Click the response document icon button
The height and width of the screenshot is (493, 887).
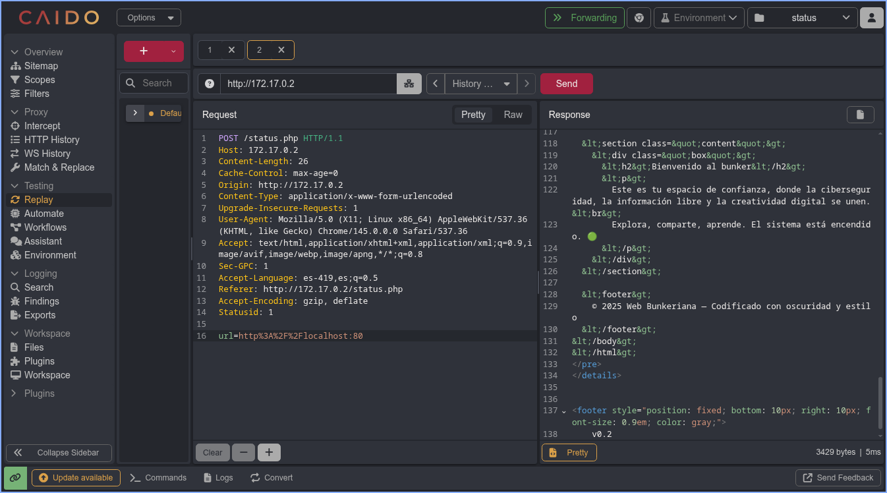point(860,115)
